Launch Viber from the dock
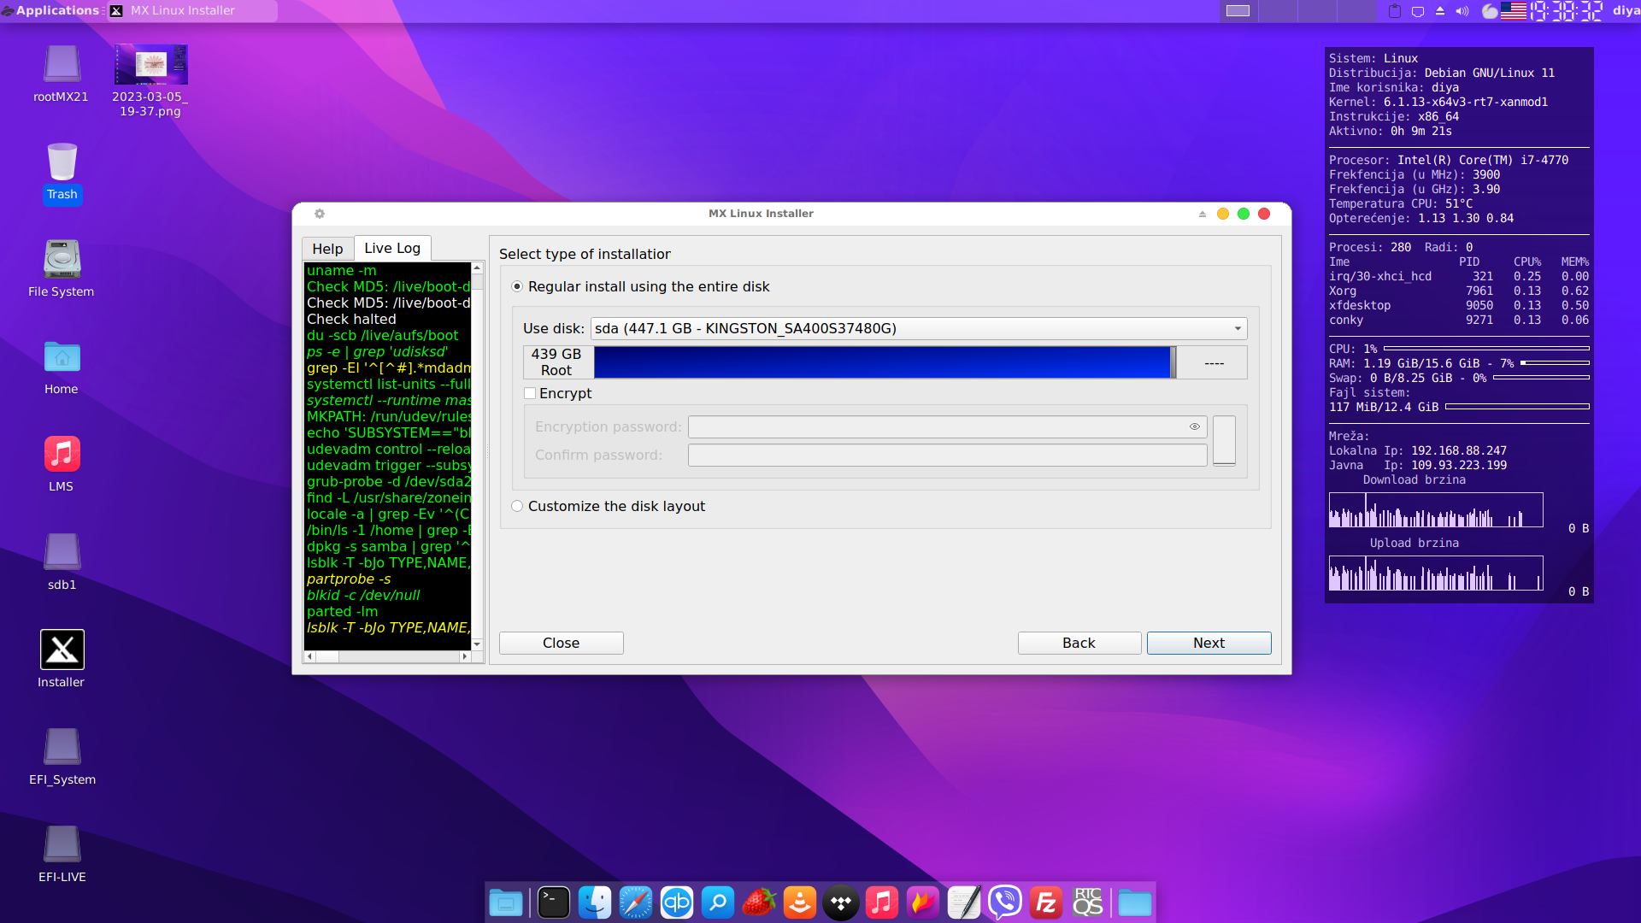Screen dimensions: 1641x923 (x=1005, y=902)
